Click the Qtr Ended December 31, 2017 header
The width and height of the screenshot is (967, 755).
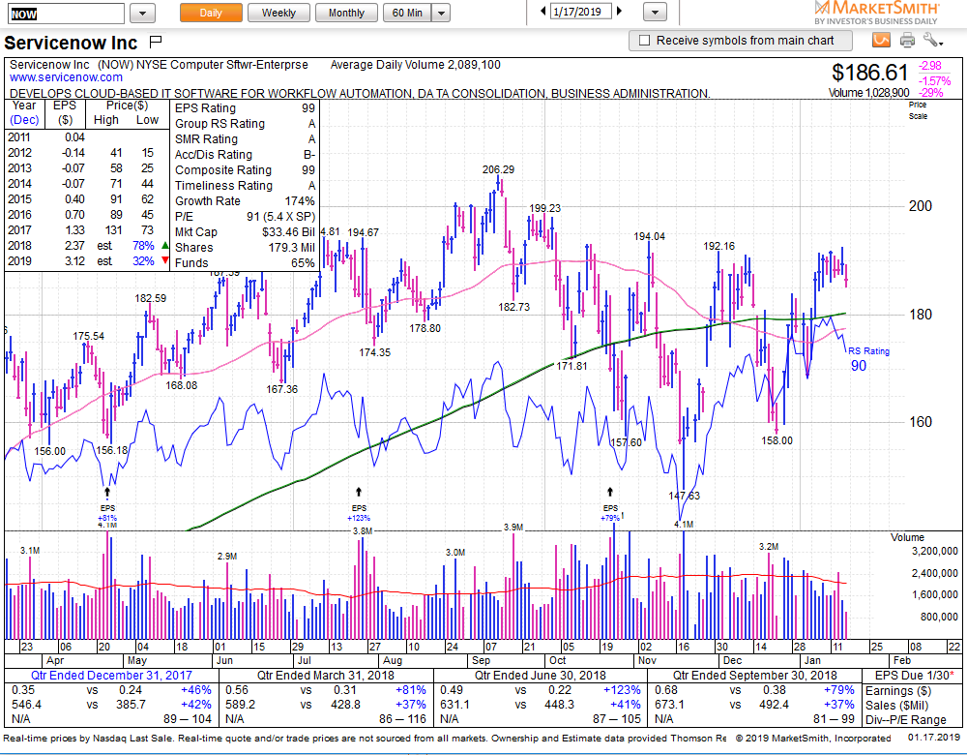(x=111, y=676)
